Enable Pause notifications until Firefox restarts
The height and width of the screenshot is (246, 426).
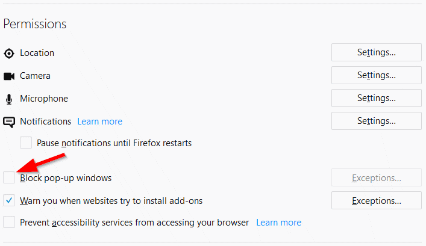point(26,143)
